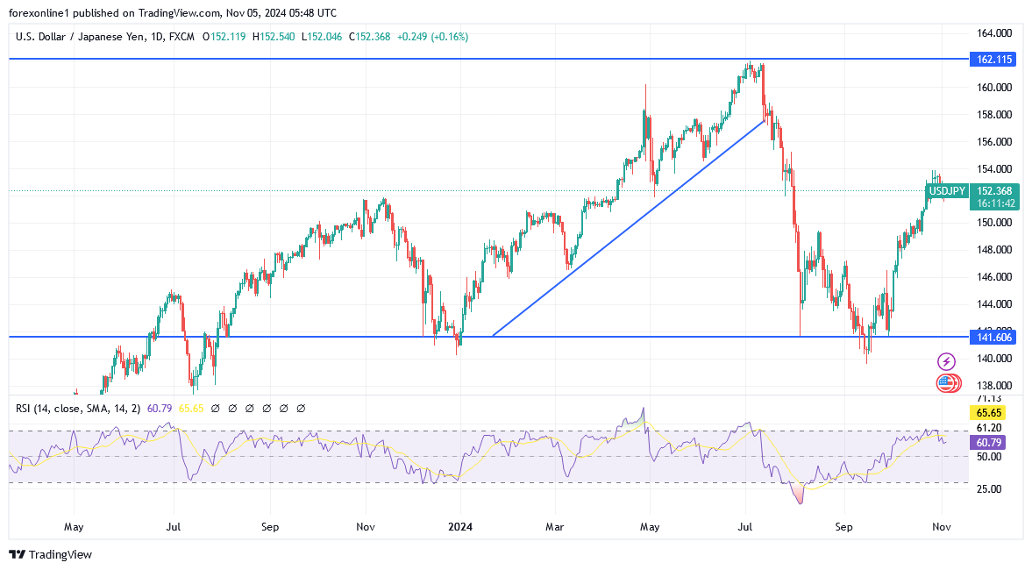Click the Mar label on time axis
The height and width of the screenshot is (570, 1032).
[555, 526]
